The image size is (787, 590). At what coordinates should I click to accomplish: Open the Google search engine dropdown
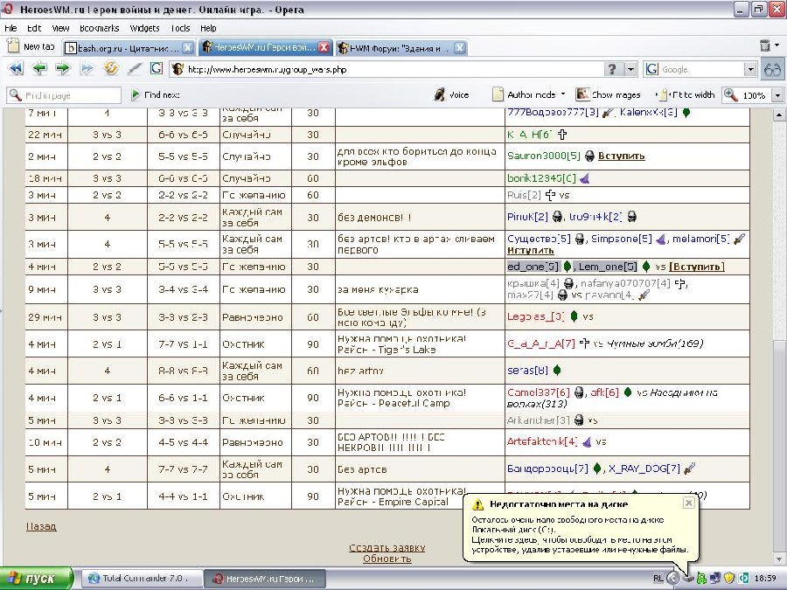click(x=750, y=69)
